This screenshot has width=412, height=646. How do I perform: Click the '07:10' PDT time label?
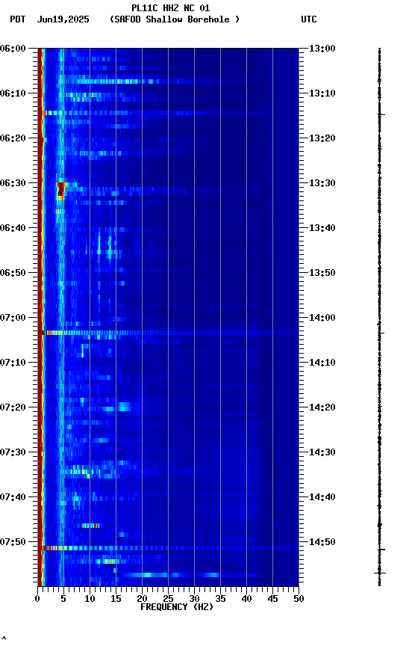pos(13,363)
